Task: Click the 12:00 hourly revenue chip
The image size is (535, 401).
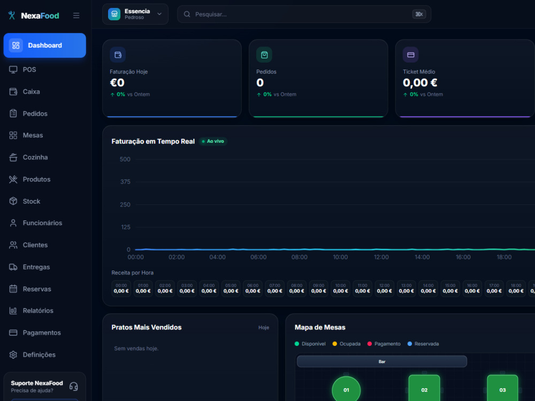Action: tap(385, 289)
